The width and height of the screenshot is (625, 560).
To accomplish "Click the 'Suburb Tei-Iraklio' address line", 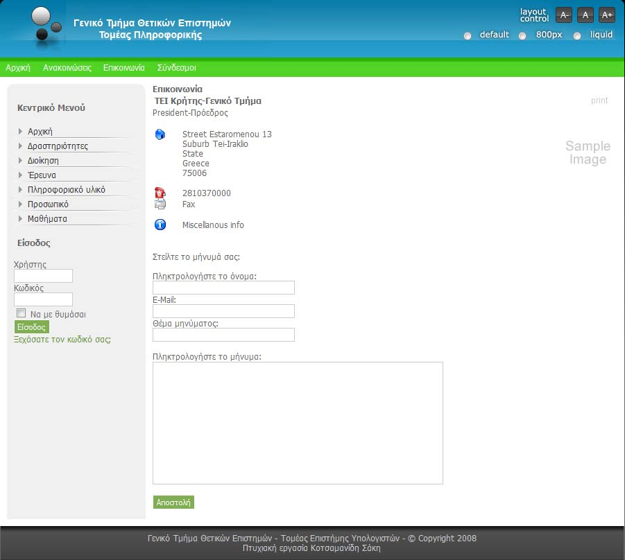I will (215, 143).
